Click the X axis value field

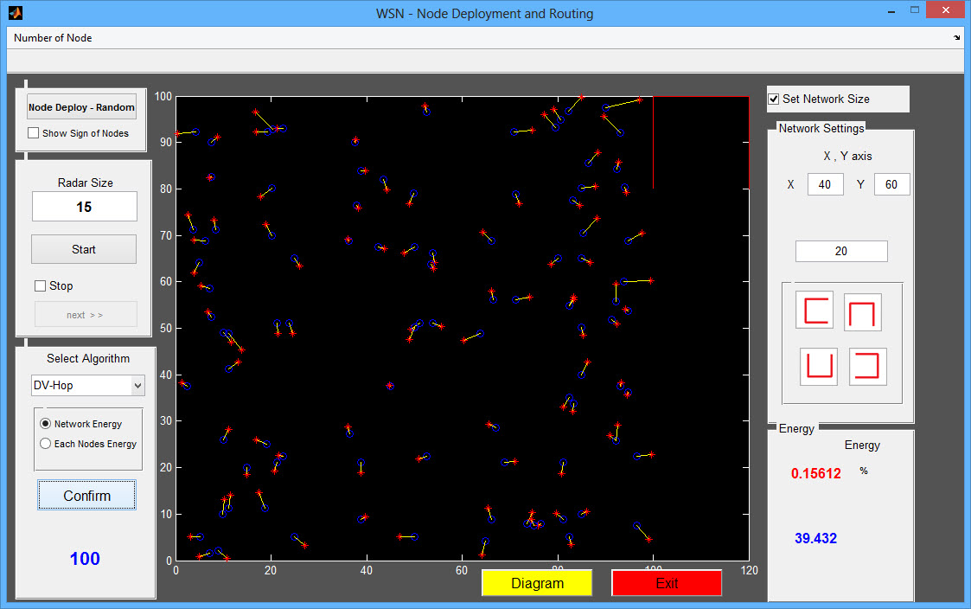tap(825, 184)
